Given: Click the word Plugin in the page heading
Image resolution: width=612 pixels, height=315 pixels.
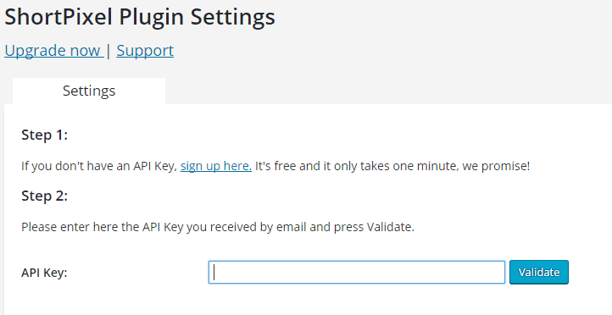Looking at the screenshot, I should coord(152,17).
